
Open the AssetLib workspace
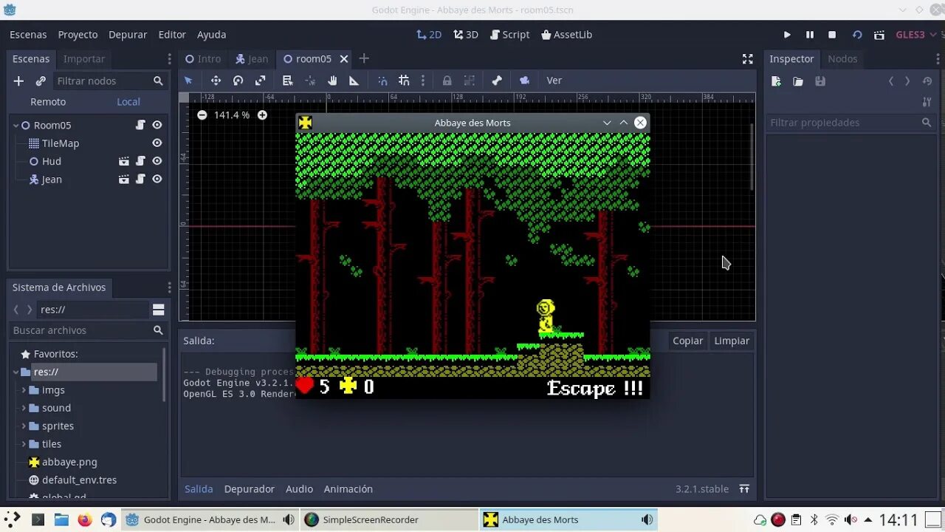(566, 35)
